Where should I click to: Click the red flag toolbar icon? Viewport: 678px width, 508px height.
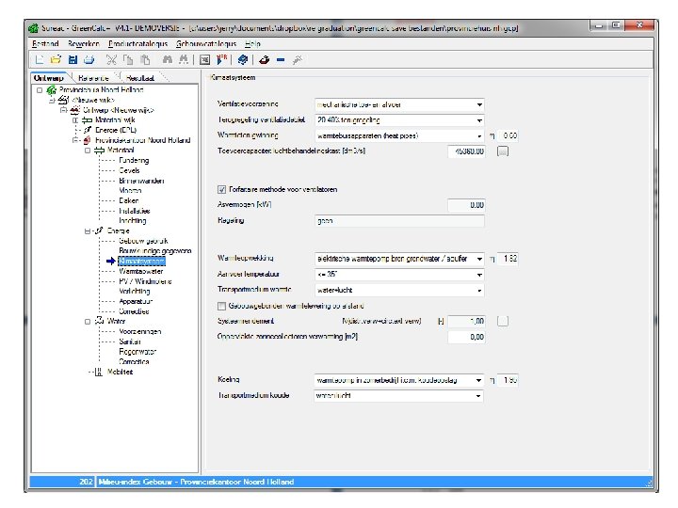(222, 60)
